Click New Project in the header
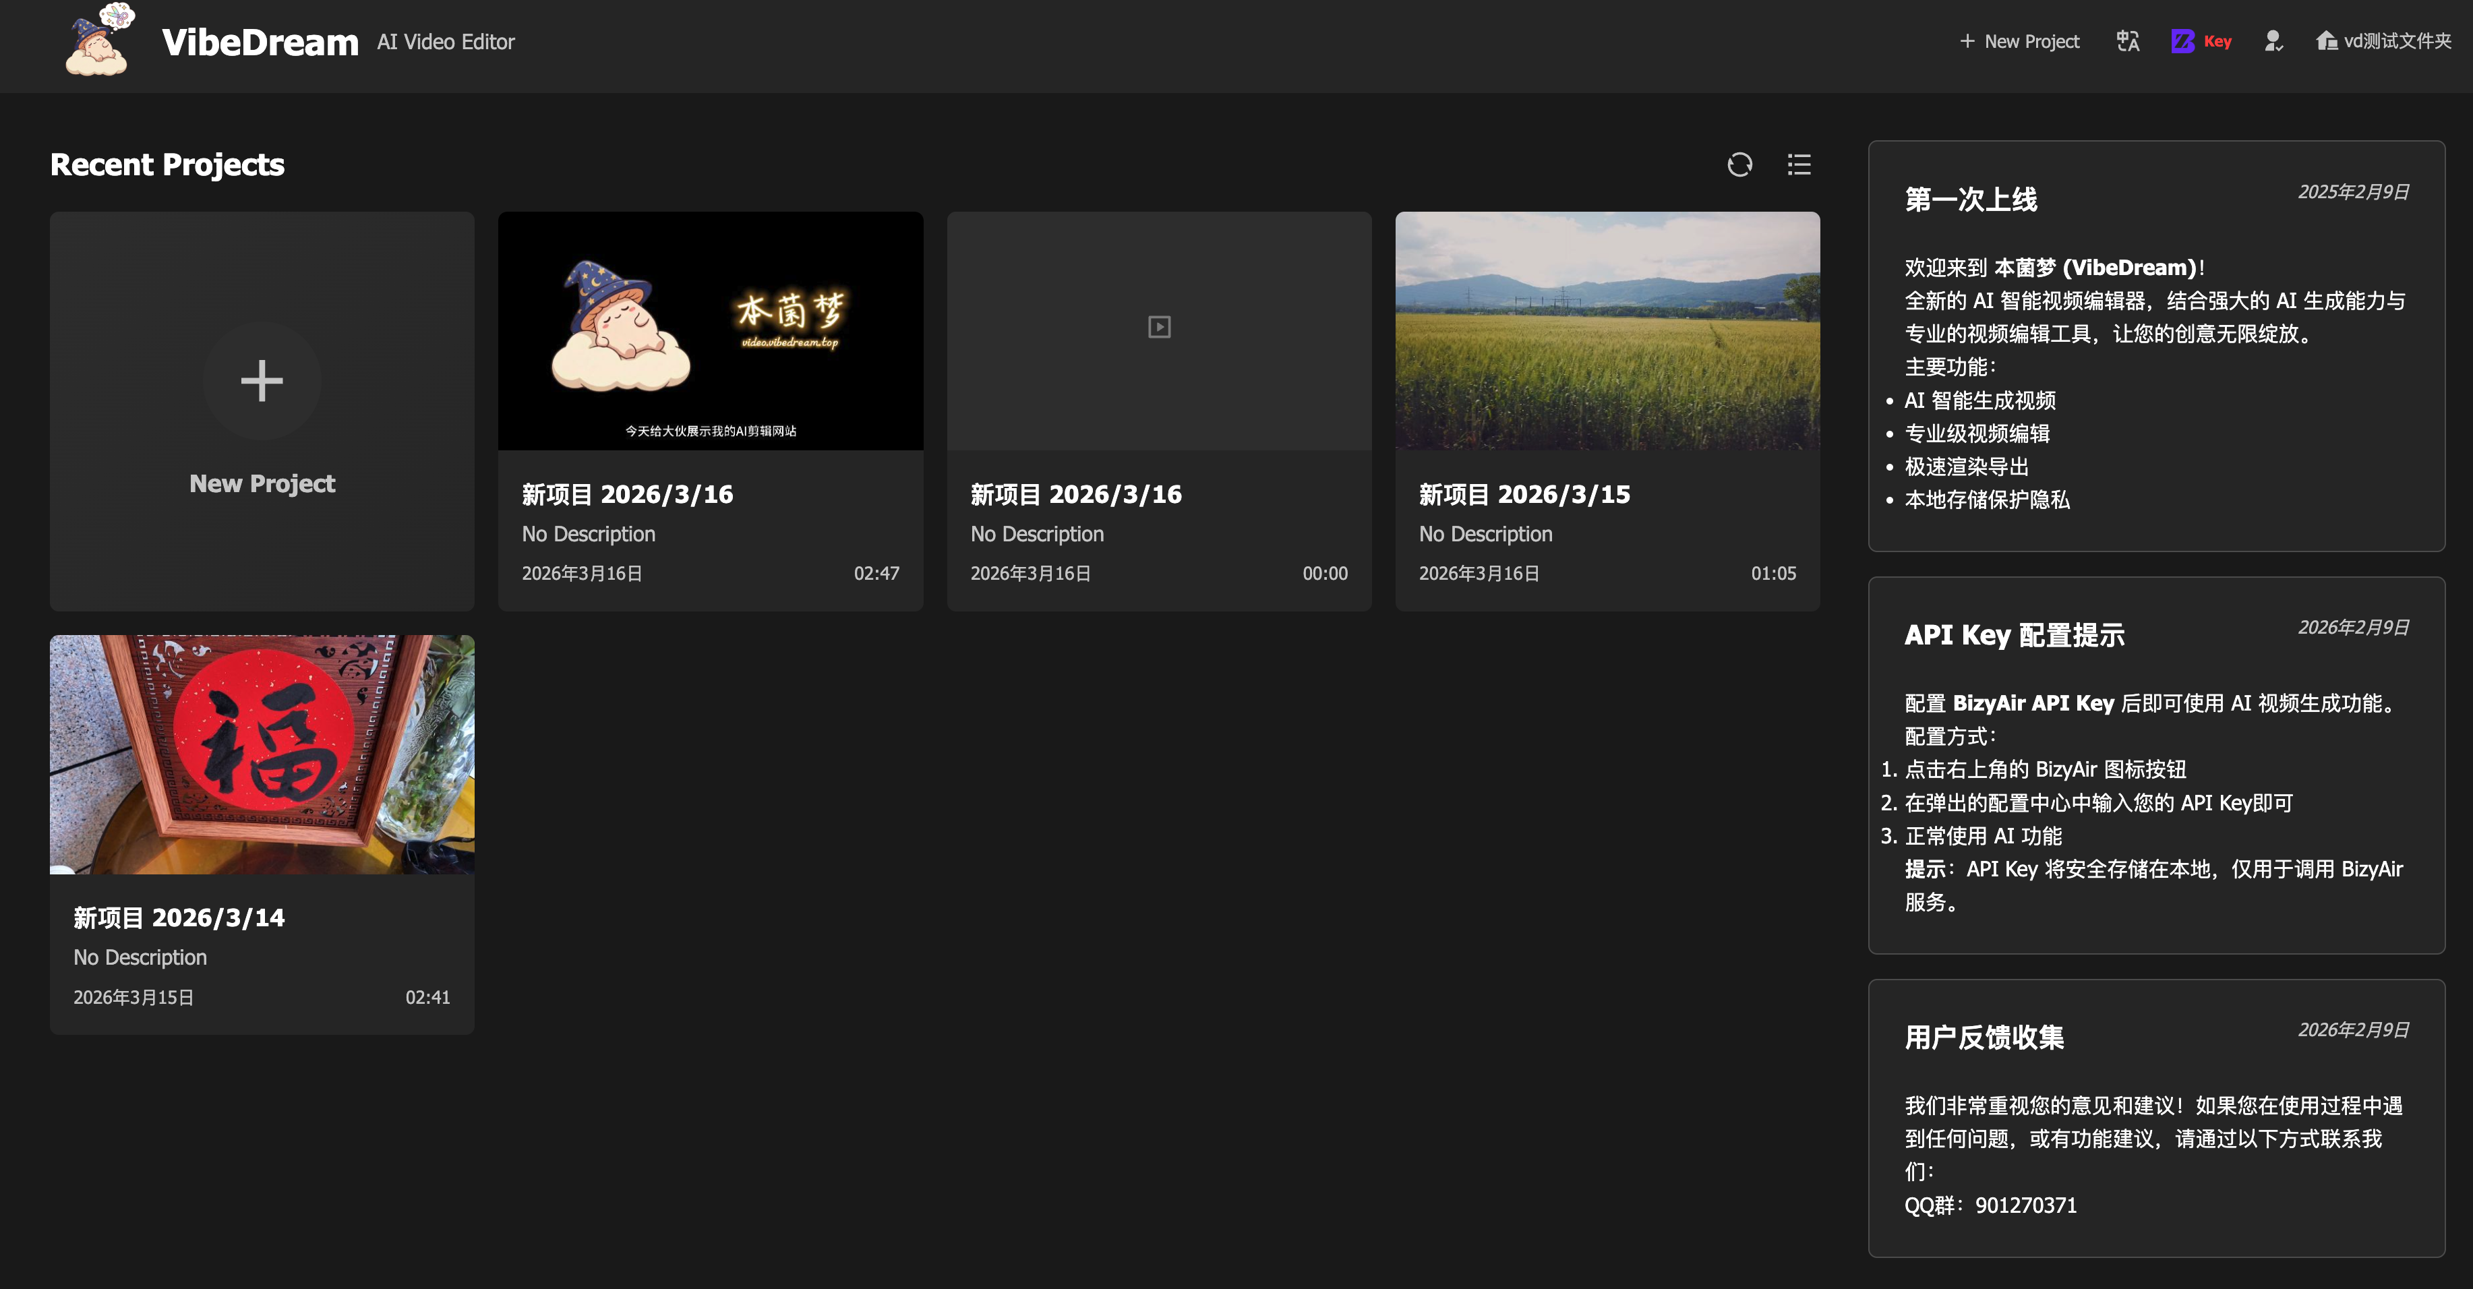2473x1289 pixels. pyautogui.click(x=2019, y=41)
